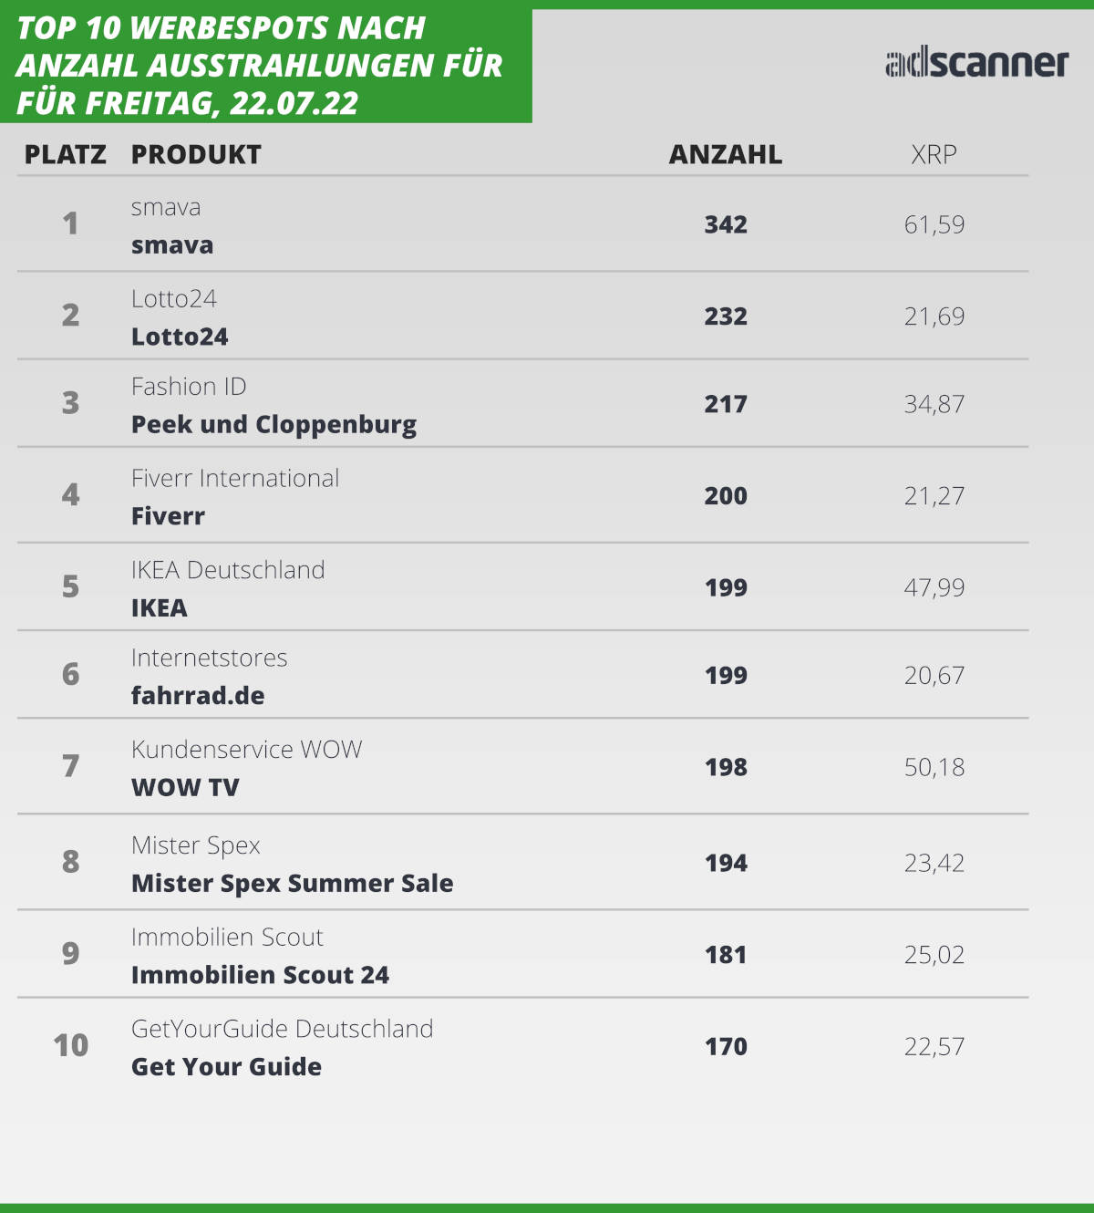Click the count 342 for smava
The image size is (1094, 1213).
(726, 225)
